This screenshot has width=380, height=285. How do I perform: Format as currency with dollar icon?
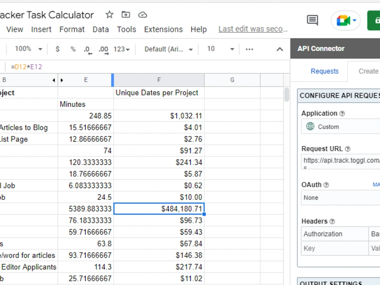click(57, 49)
